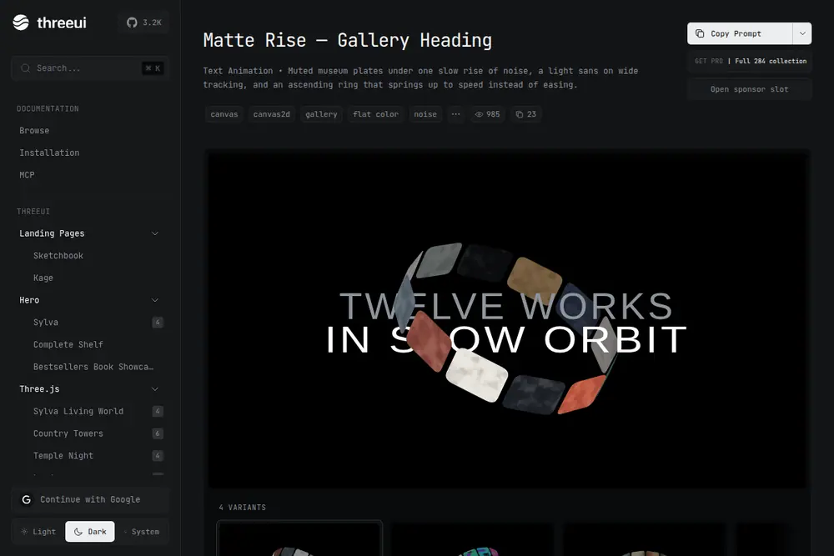
Task: Open the Installation docs page
Action: pyautogui.click(x=49, y=153)
